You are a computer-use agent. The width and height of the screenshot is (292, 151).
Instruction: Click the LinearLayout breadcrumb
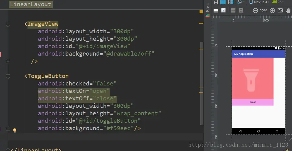pos(31,4)
